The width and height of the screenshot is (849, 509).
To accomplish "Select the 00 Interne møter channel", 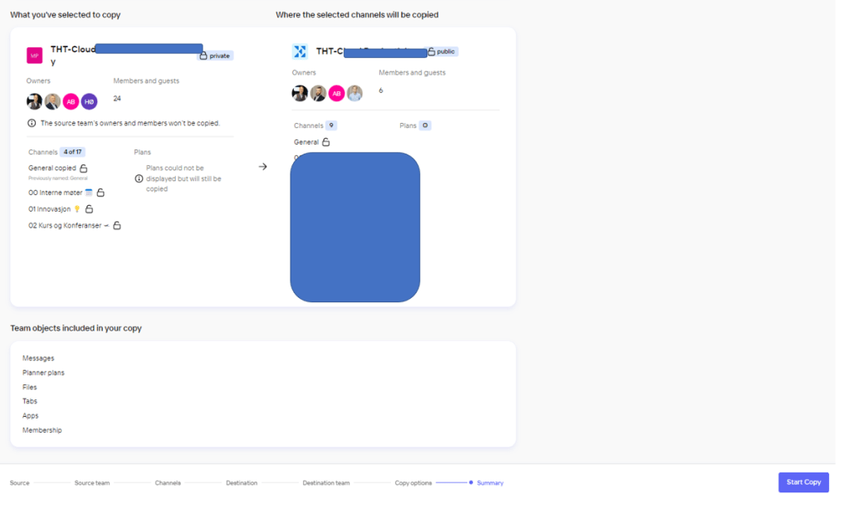I will click(x=55, y=193).
